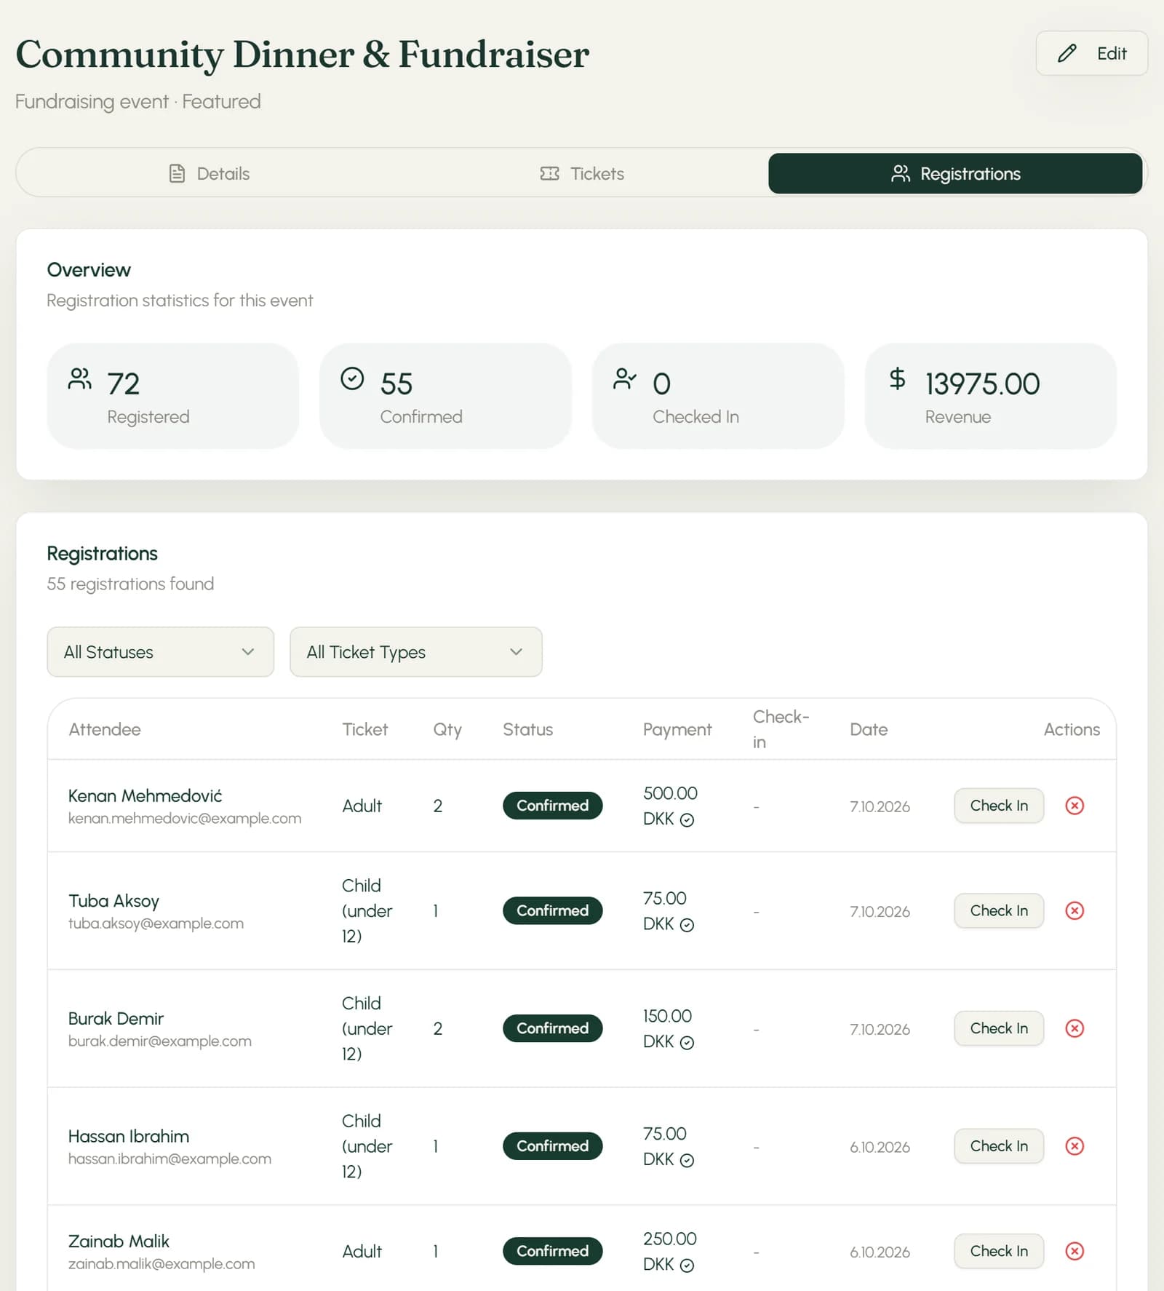Click the dollar sign icon in the Revenue card
The height and width of the screenshot is (1291, 1164).
coord(897,378)
